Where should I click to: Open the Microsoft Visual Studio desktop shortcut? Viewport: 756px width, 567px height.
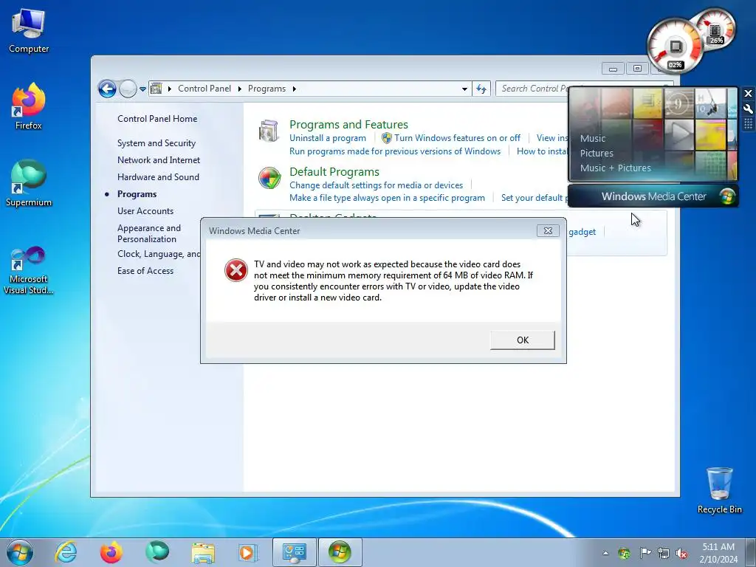(29, 270)
